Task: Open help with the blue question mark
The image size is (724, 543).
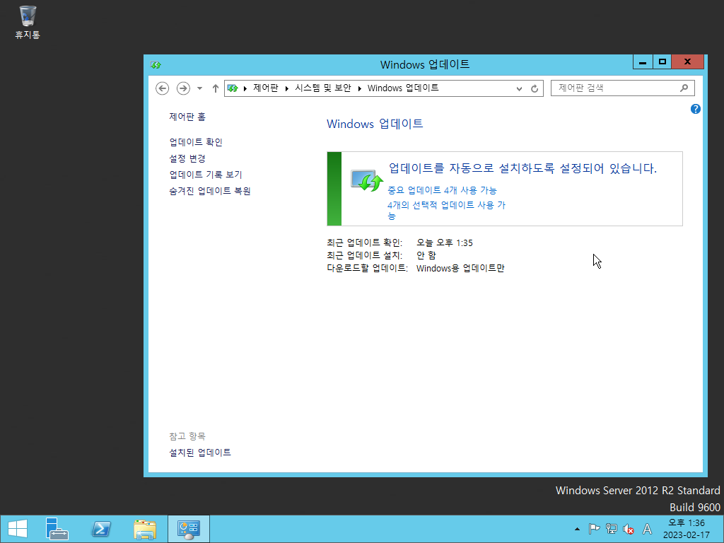Action: (x=696, y=109)
